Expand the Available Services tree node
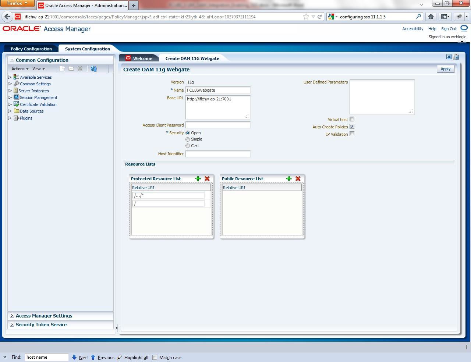 coord(10,77)
